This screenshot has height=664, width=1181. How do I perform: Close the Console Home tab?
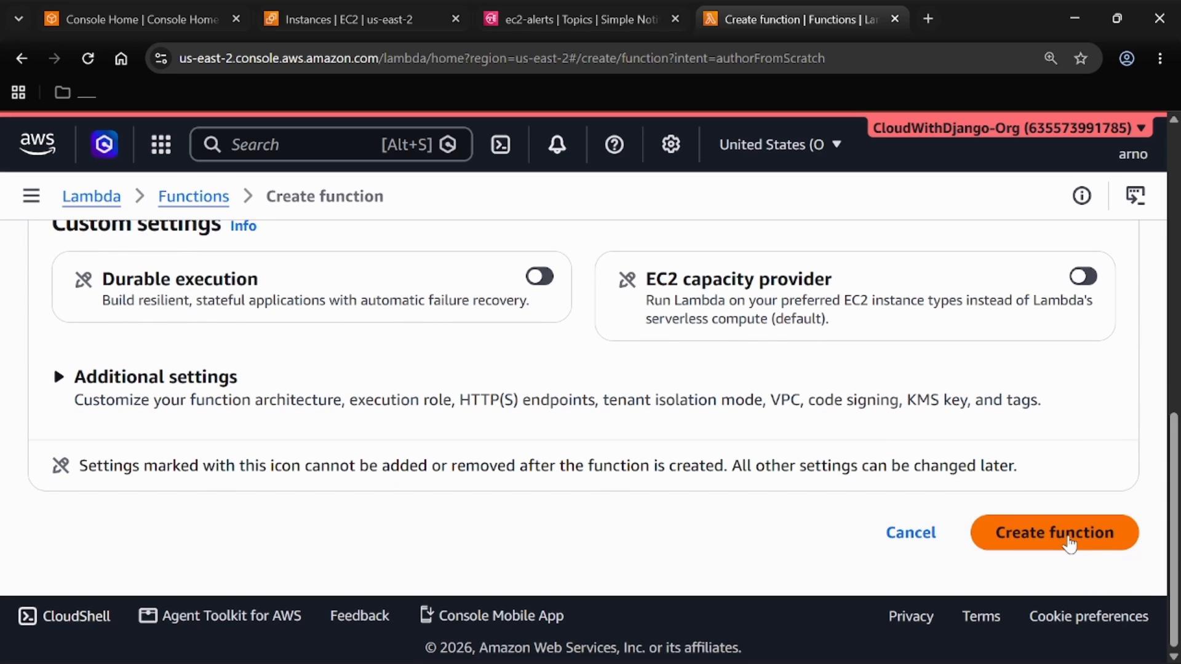point(236,19)
